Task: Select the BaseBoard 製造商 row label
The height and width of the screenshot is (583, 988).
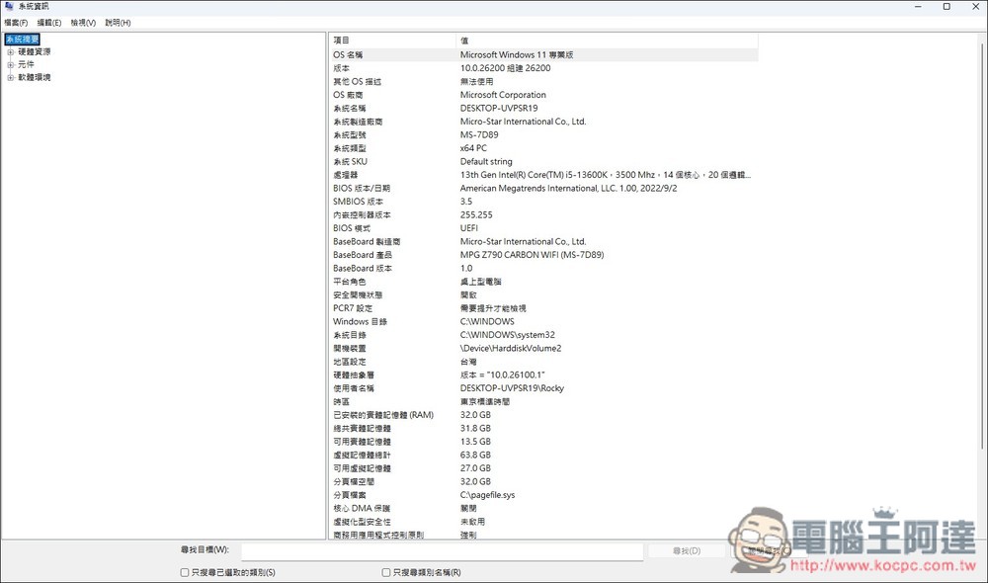Action: point(367,241)
